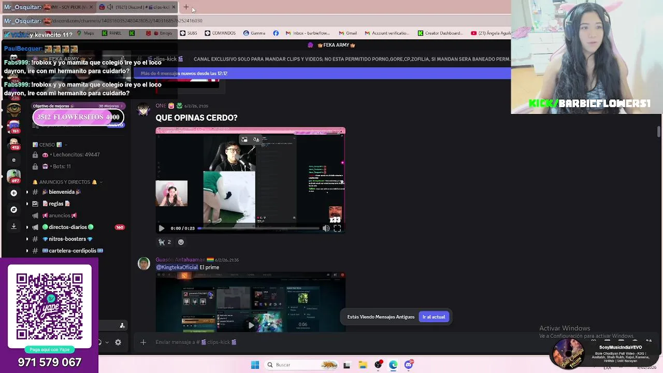Collapse the CENSO category

click(x=50, y=145)
